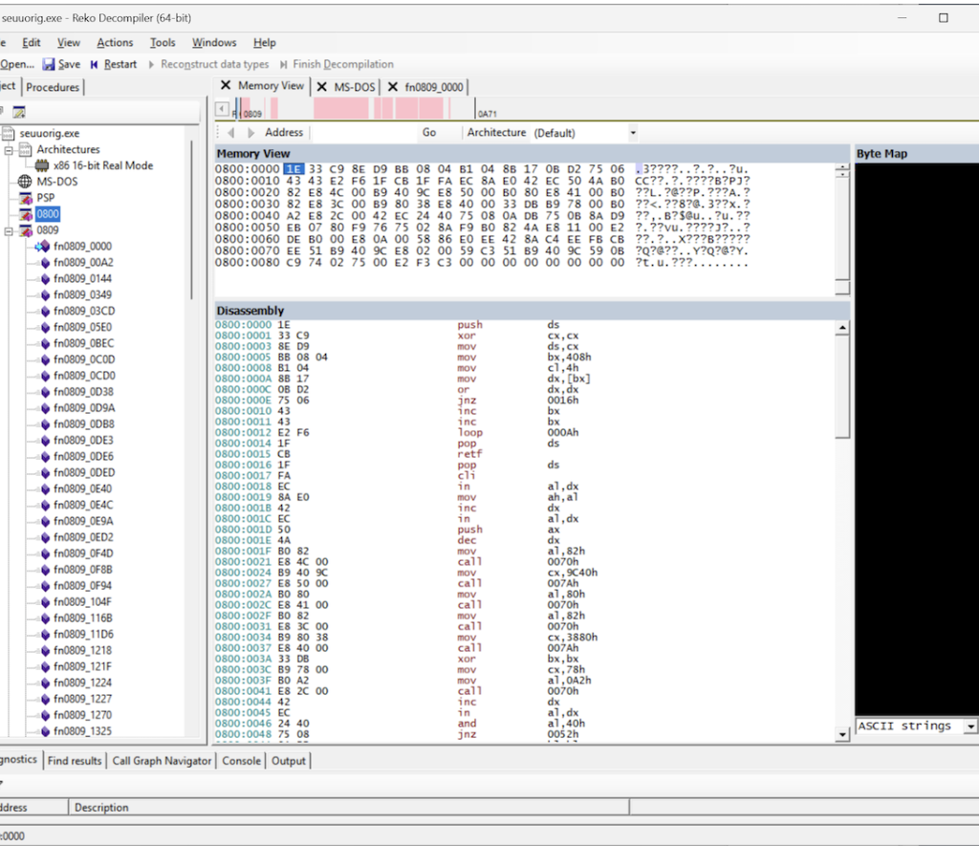Open the ASCII strings dropdown
Image resolution: width=979 pixels, height=846 pixels.
[x=970, y=727]
